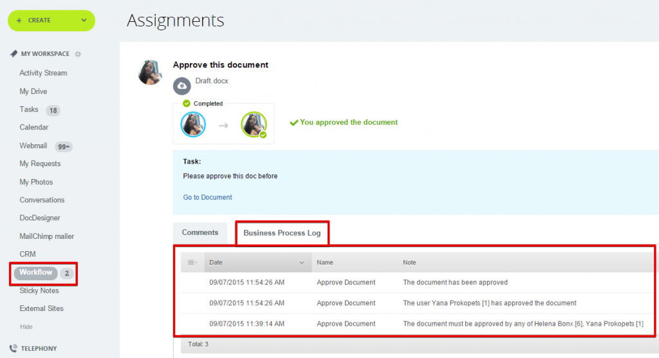Image resolution: width=659 pixels, height=358 pixels.
Task: Follow the Go to Document link
Action: 207,197
